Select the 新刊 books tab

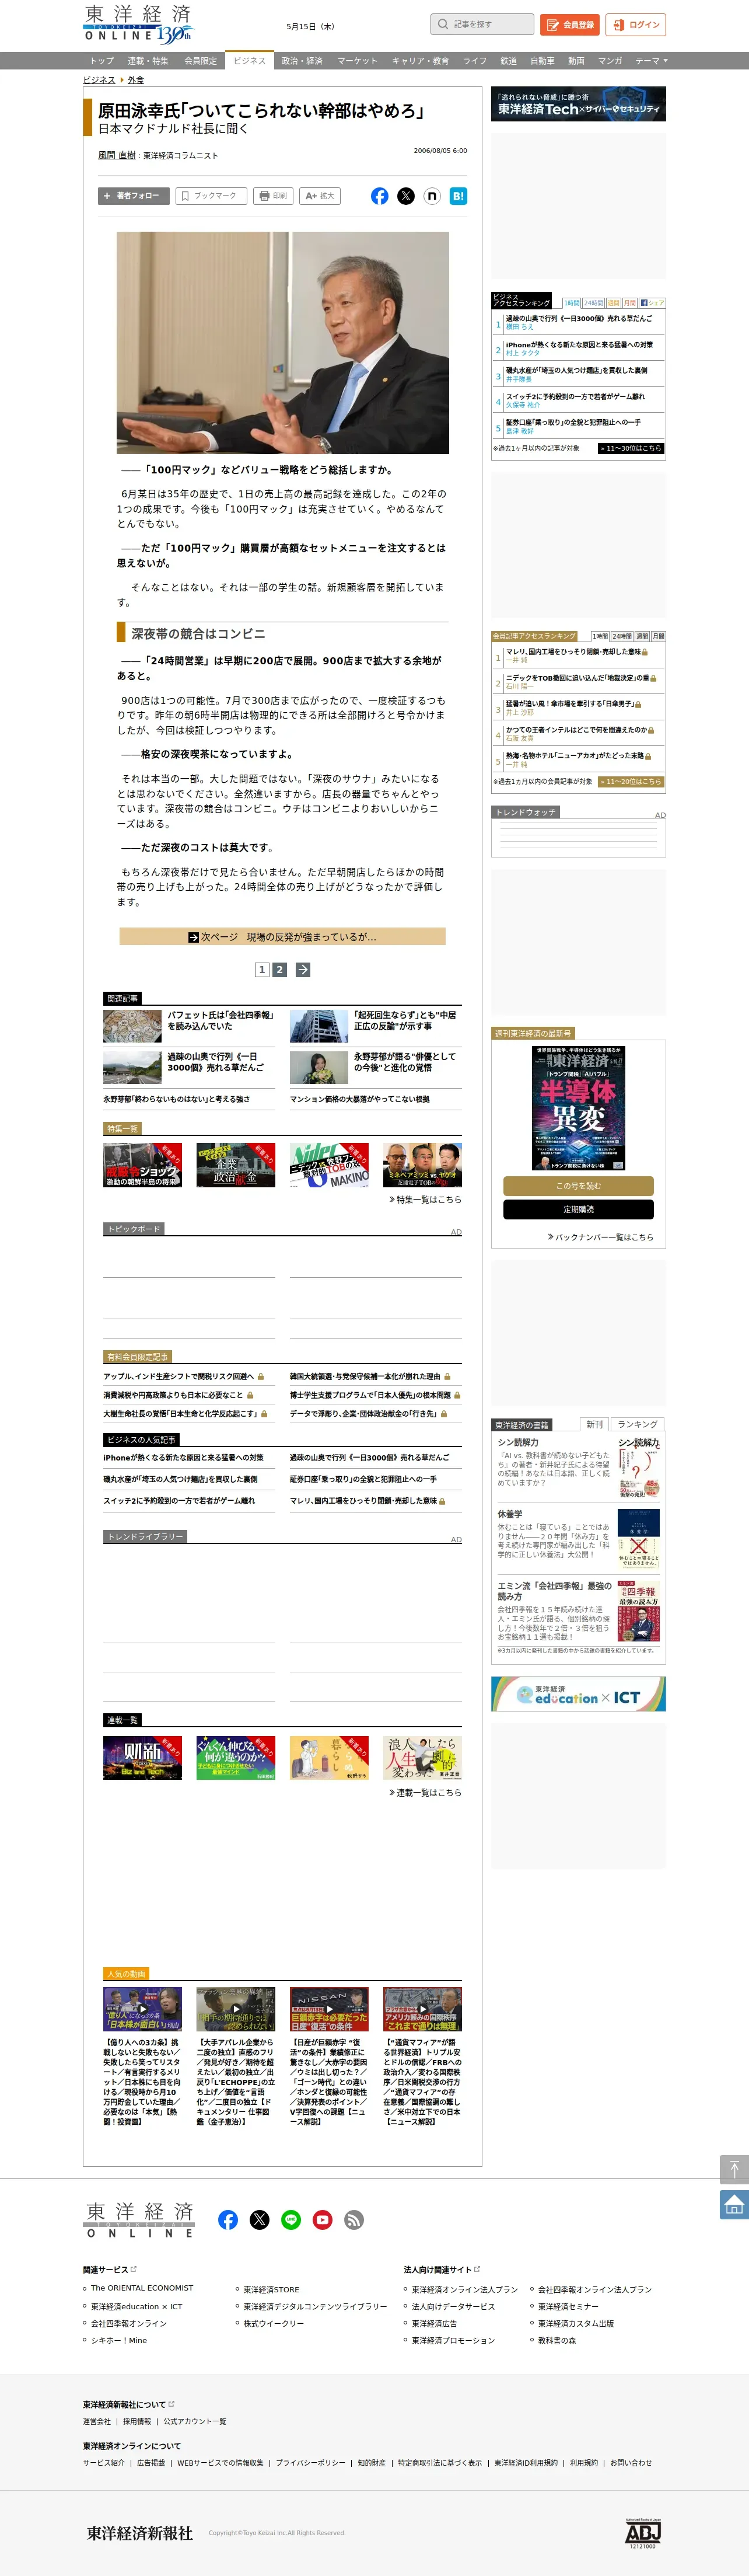click(594, 1424)
